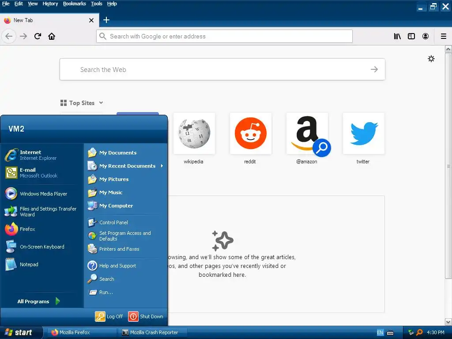Viewport: 452px width, 339px height.
Task: Open a new tab with plus button
Action: [106, 20]
